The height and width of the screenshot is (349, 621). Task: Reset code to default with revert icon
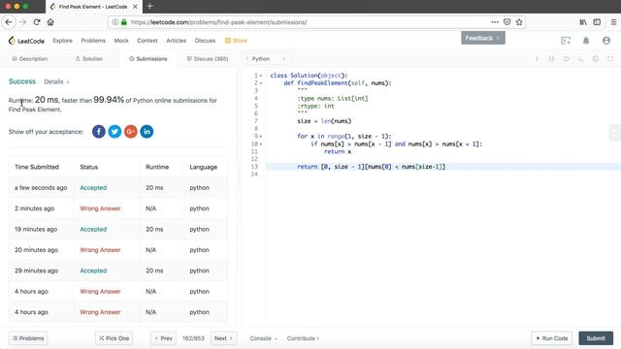click(x=566, y=58)
